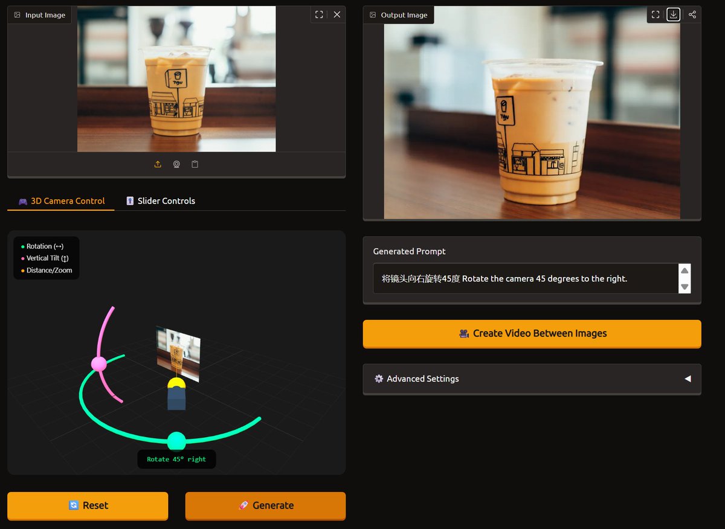The height and width of the screenshot is (529, 725).
Task: Switch to the Slider Controls tab
Action: click(x=160, y=201)
